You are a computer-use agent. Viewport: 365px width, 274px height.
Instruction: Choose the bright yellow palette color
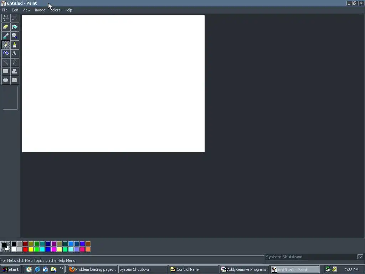point(31,249)
